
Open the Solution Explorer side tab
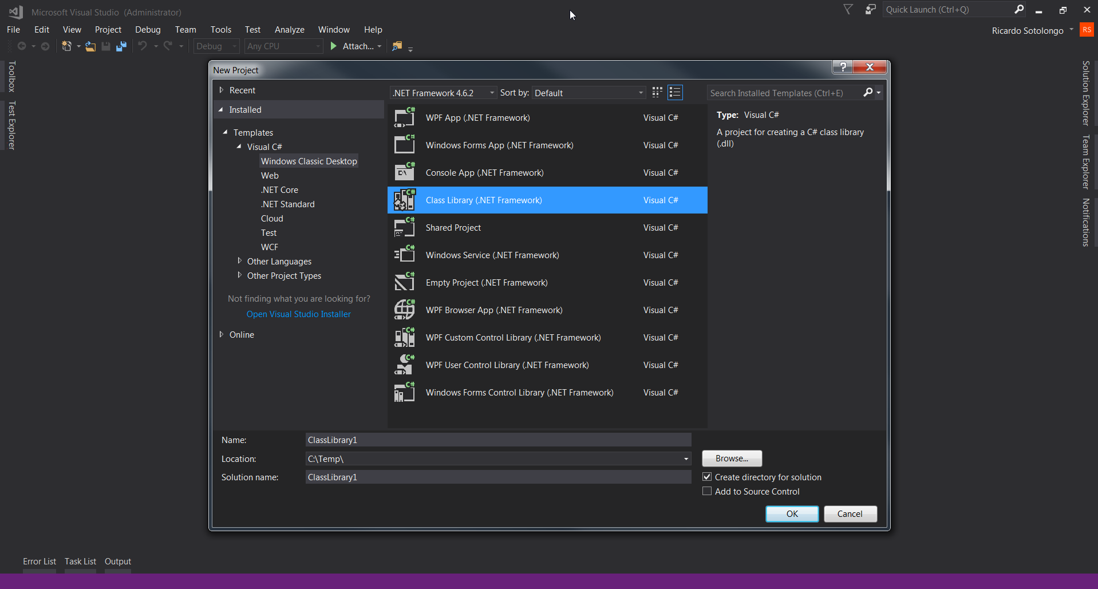1086,93
